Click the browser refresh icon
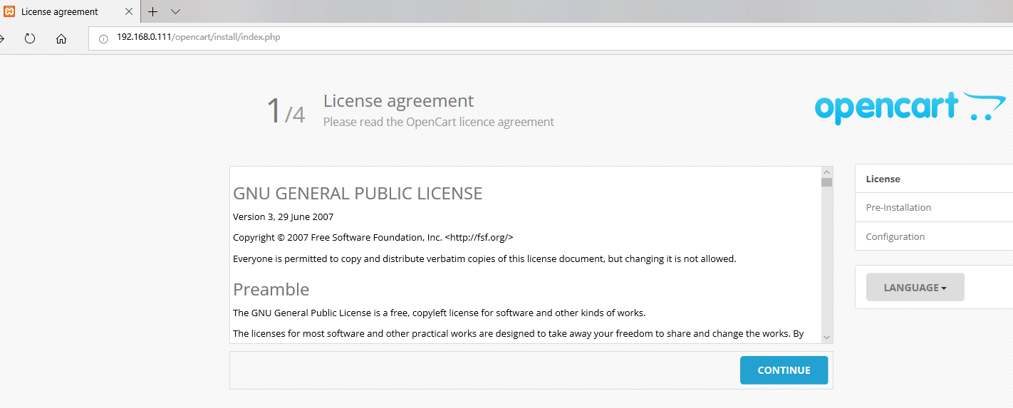 click(30, 38)
